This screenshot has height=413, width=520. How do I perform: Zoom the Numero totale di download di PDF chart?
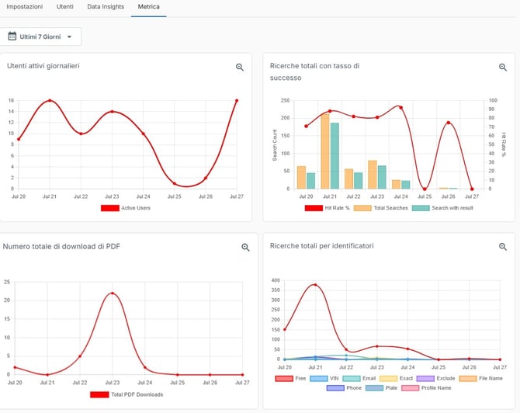245,247
